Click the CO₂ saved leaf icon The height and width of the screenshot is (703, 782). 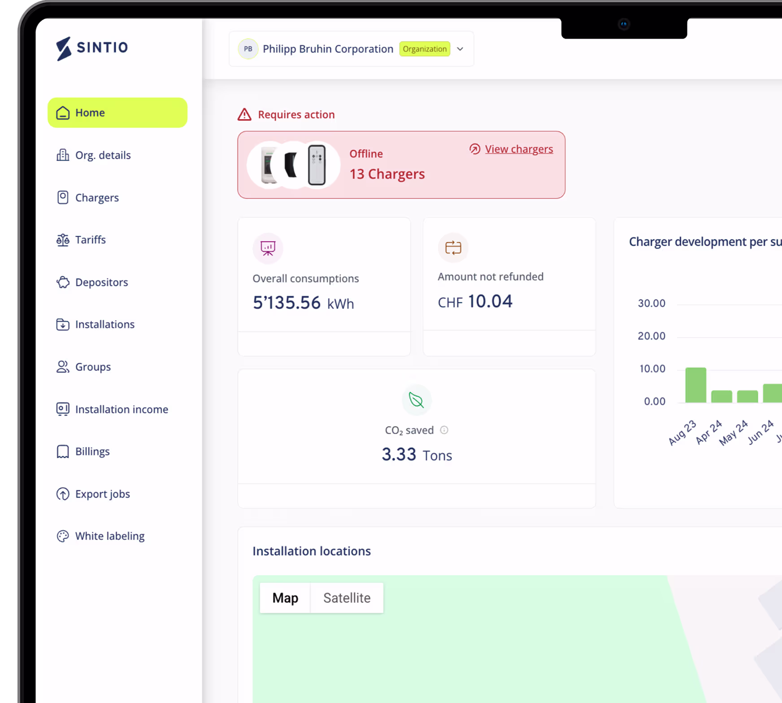[417, 400]
